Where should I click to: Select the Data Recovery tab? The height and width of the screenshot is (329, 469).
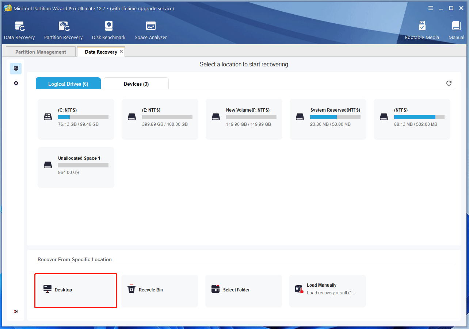tap(101, 52)
